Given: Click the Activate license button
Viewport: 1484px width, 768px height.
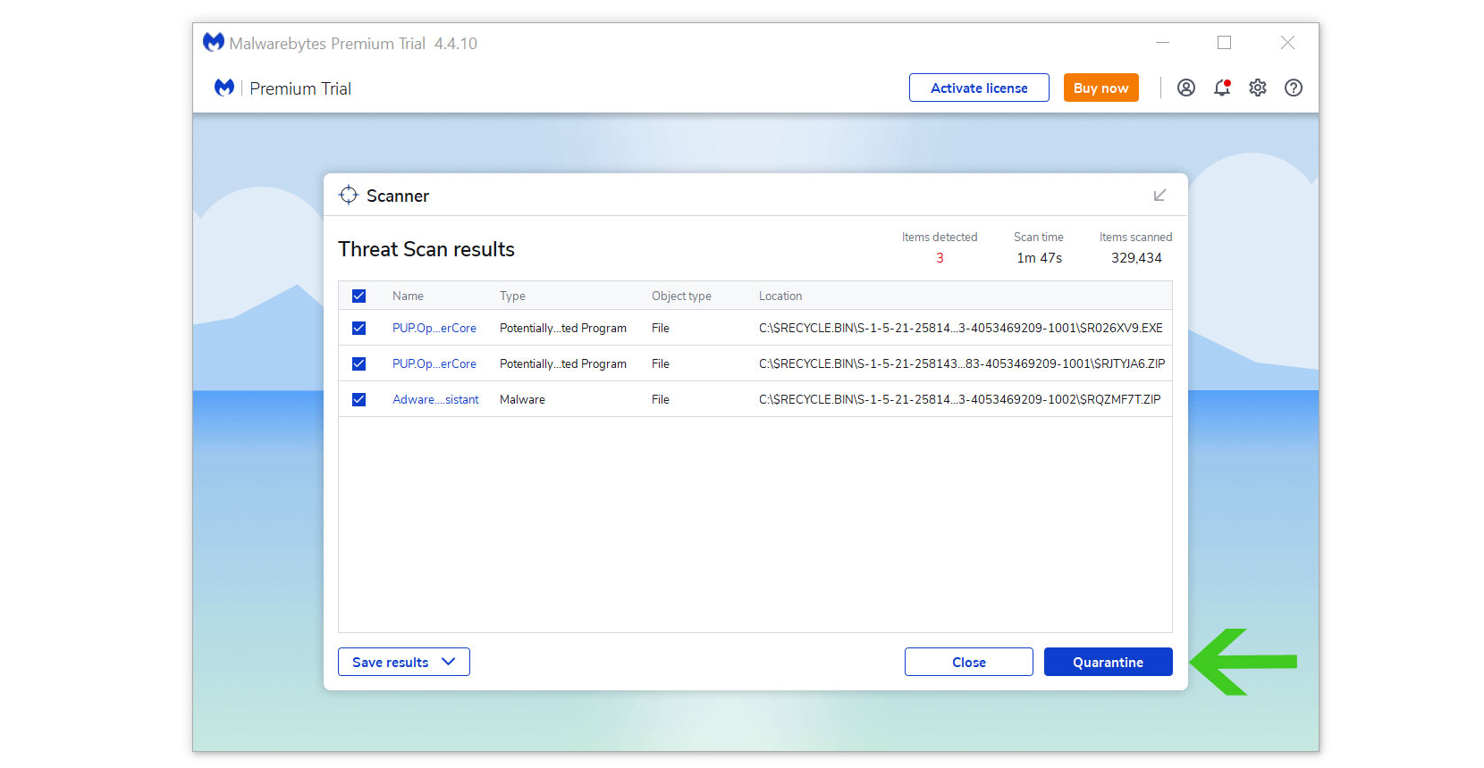Looking at the screenshot, I should (x=979, y=88).
